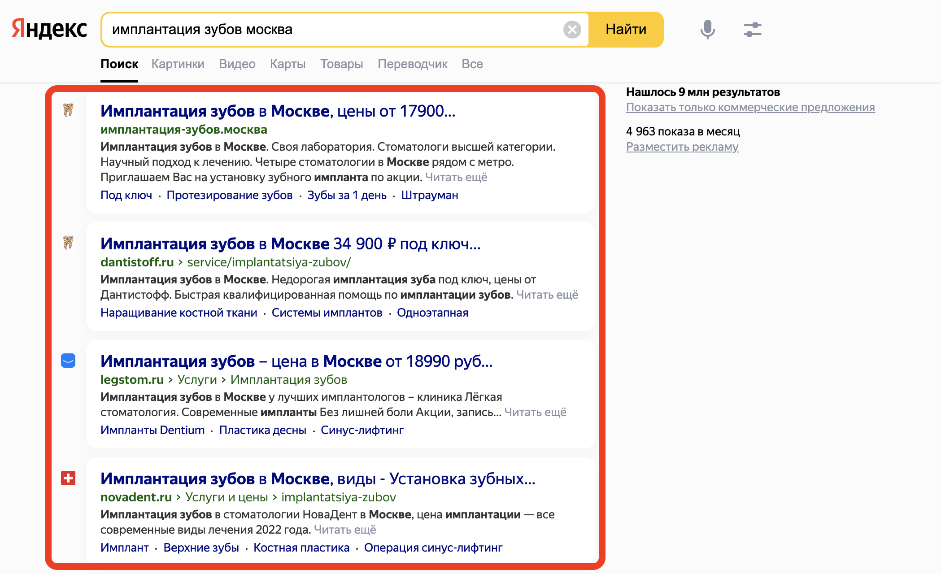The image size is (941, 574).
Task: Open the 'Верхние зубы' sitelink
Action: [201, 548]
